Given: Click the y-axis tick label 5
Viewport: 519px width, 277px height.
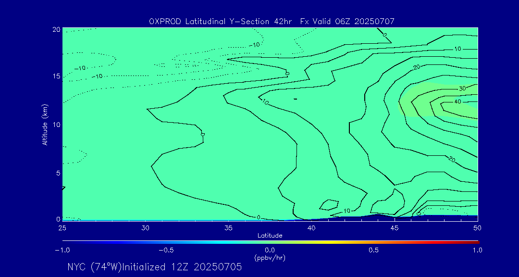Looking at the screenshot, I should [x=58, y=172].
